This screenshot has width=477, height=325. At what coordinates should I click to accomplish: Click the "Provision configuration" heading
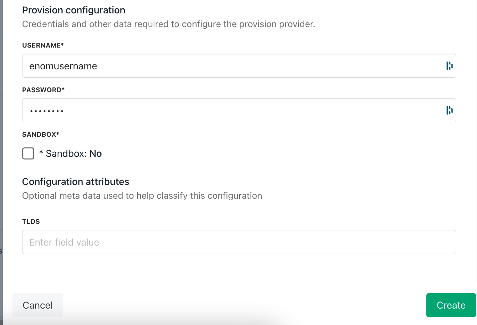[x=73, y=10]
